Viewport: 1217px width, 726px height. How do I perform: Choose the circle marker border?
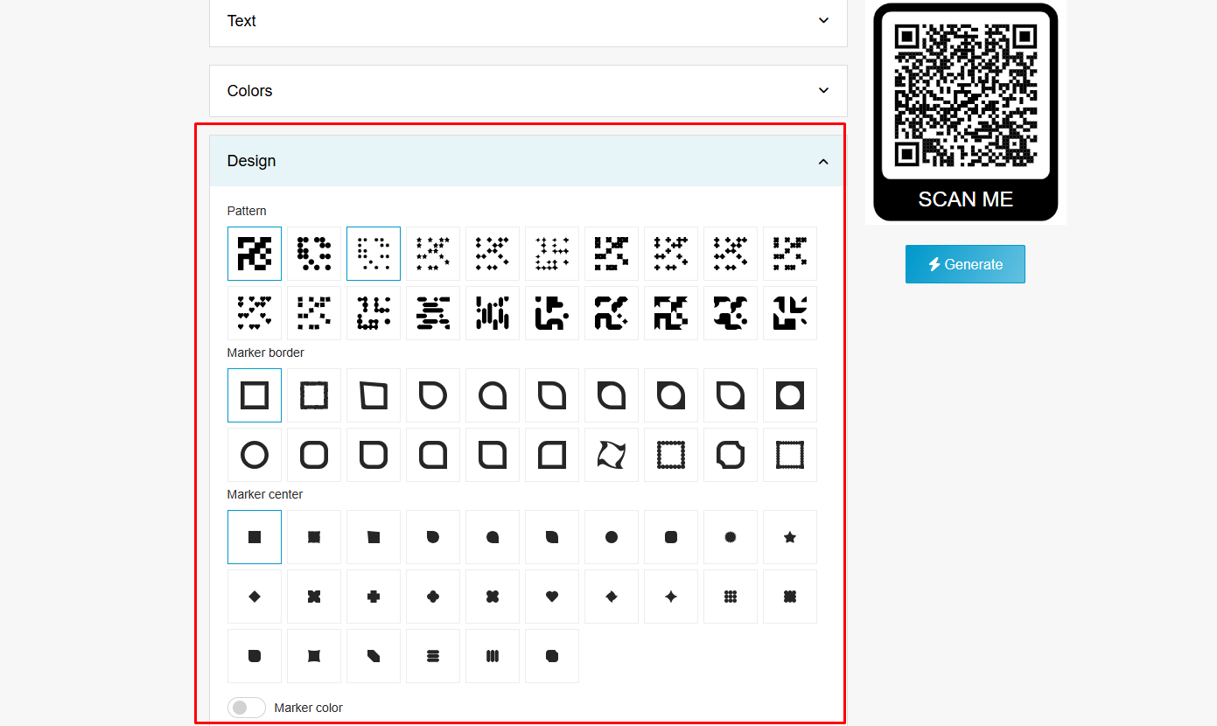[255, 455]
